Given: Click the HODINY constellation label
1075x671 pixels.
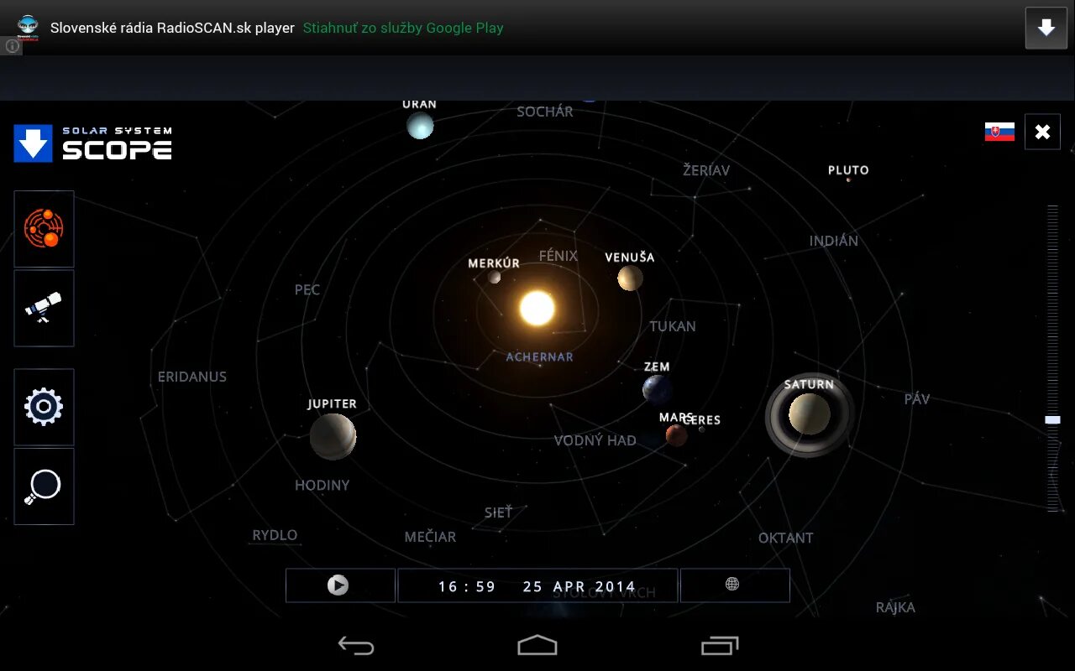Looking at the screenshot, I should coord(322,485).
